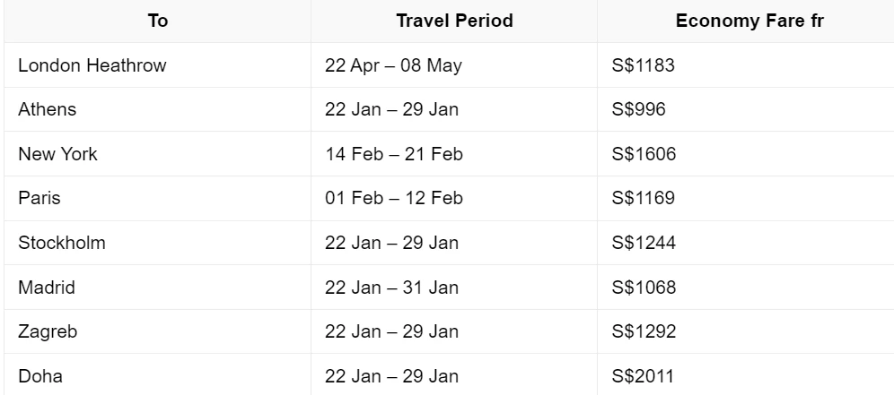Select the S$996 fare cell
The width and height of the screenshot is (894, 395).
(746, 109)
